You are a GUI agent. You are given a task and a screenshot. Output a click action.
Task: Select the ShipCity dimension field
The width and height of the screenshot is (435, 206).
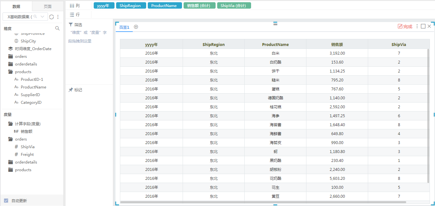28,41
